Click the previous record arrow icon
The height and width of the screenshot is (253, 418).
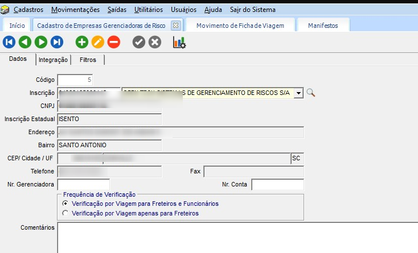pyautogui.click(x=24, y=42)
